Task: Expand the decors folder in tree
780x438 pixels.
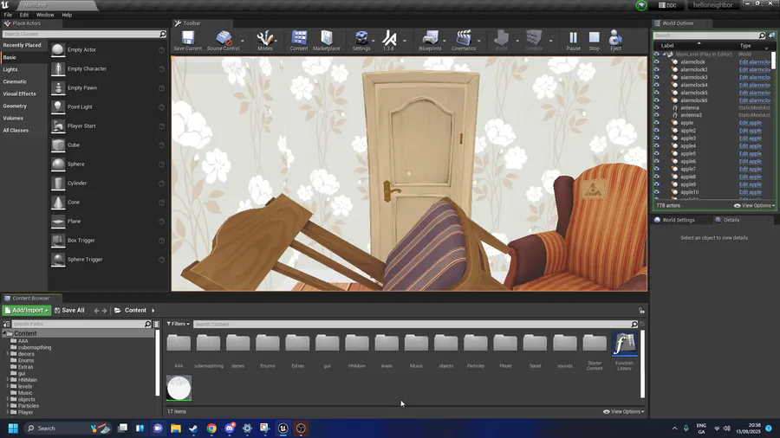Action: click(x=8, y=354)
